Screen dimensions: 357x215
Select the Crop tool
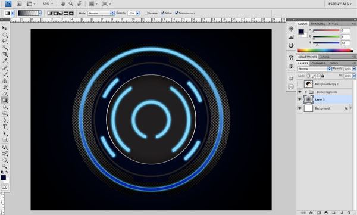click(x=5, y=54)
